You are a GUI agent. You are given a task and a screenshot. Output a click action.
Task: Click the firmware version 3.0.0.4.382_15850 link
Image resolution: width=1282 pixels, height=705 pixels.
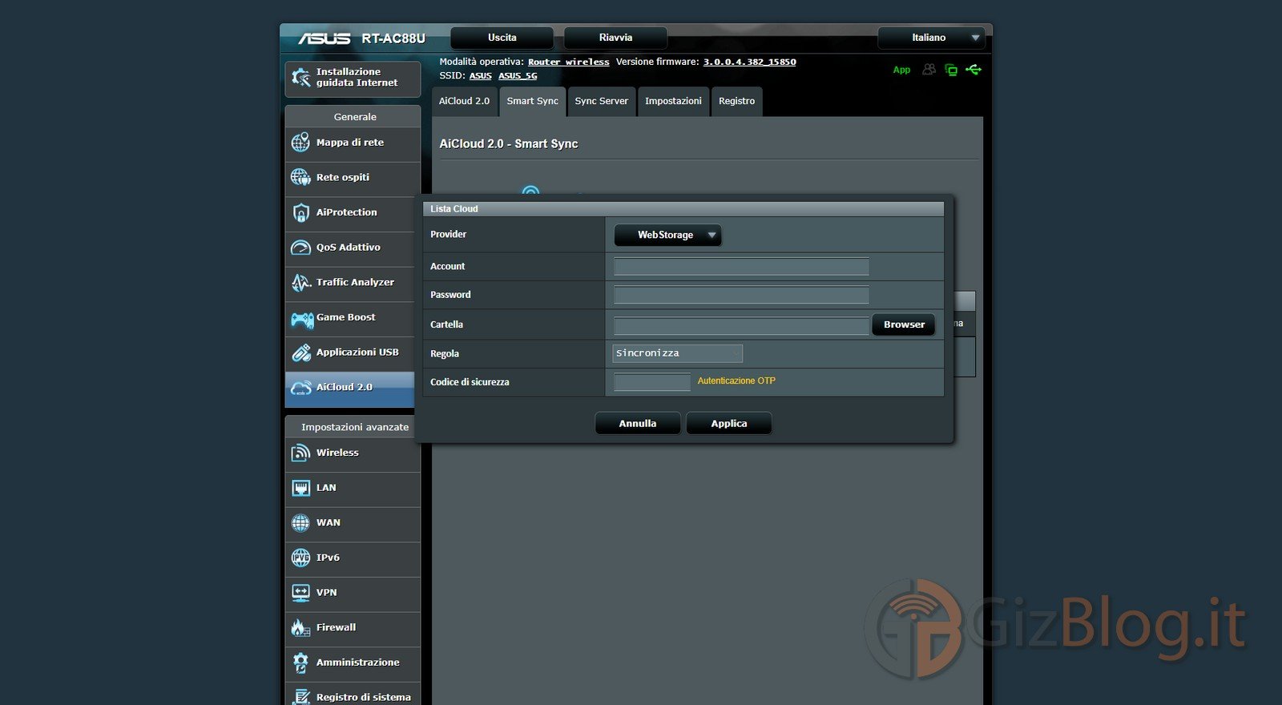coord(749,62)
